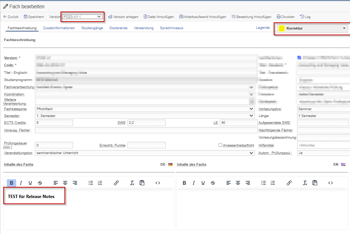Screen dimensions: 350x234
Task: Click the ECTS Credits input field
Action: (54, 123)
